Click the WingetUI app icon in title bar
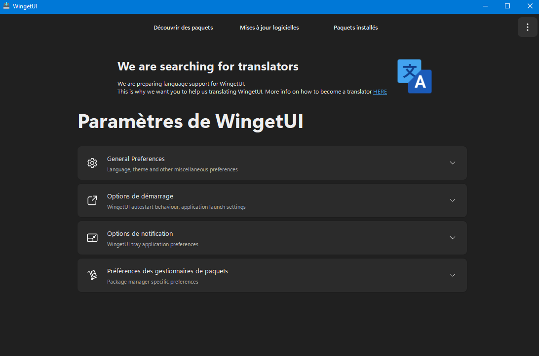Image resolution: width=539 pixels, height=356 pixels. [6, 6]
